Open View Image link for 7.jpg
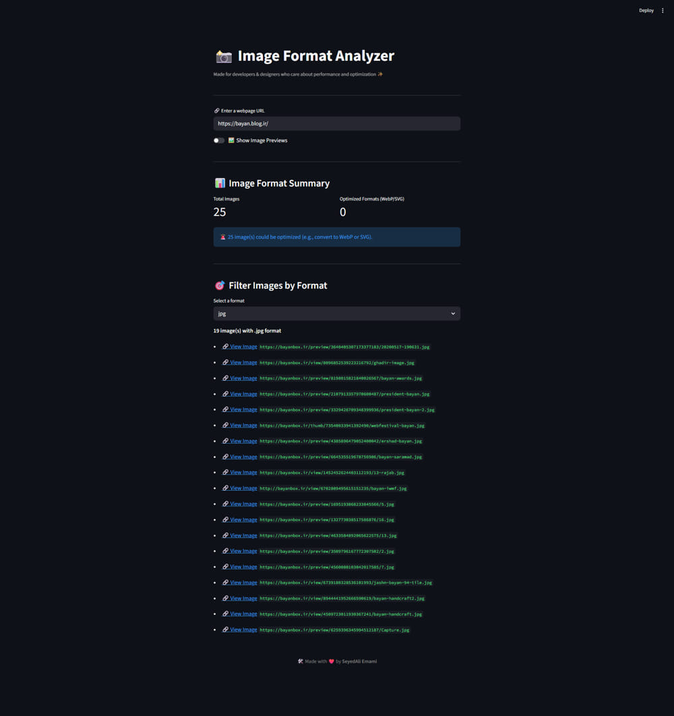674x716 pixels. 240,567
